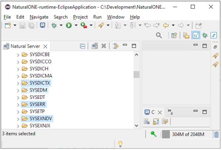
Task: Click the main toolbar's search pencil/flashlight icon
Action: [101, 26]
